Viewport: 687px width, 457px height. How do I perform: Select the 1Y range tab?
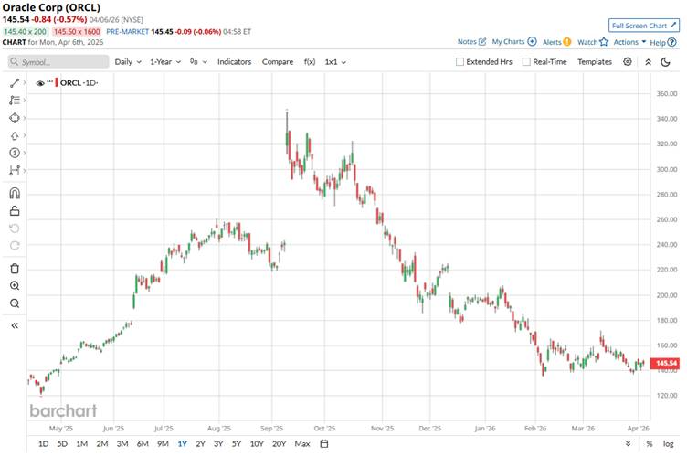click(x=183, y=444)
